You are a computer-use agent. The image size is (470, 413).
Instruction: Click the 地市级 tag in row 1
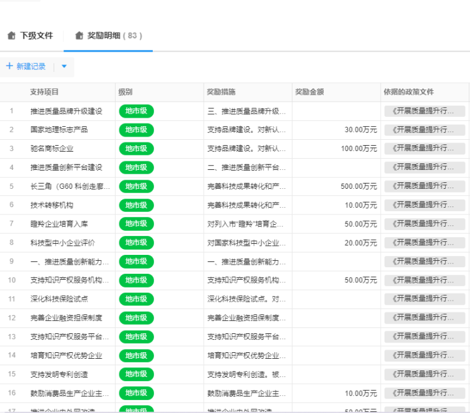136,111
